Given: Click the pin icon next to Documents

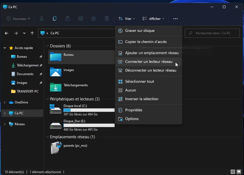Looking at the screenshot, I should [x=41, y=74].
